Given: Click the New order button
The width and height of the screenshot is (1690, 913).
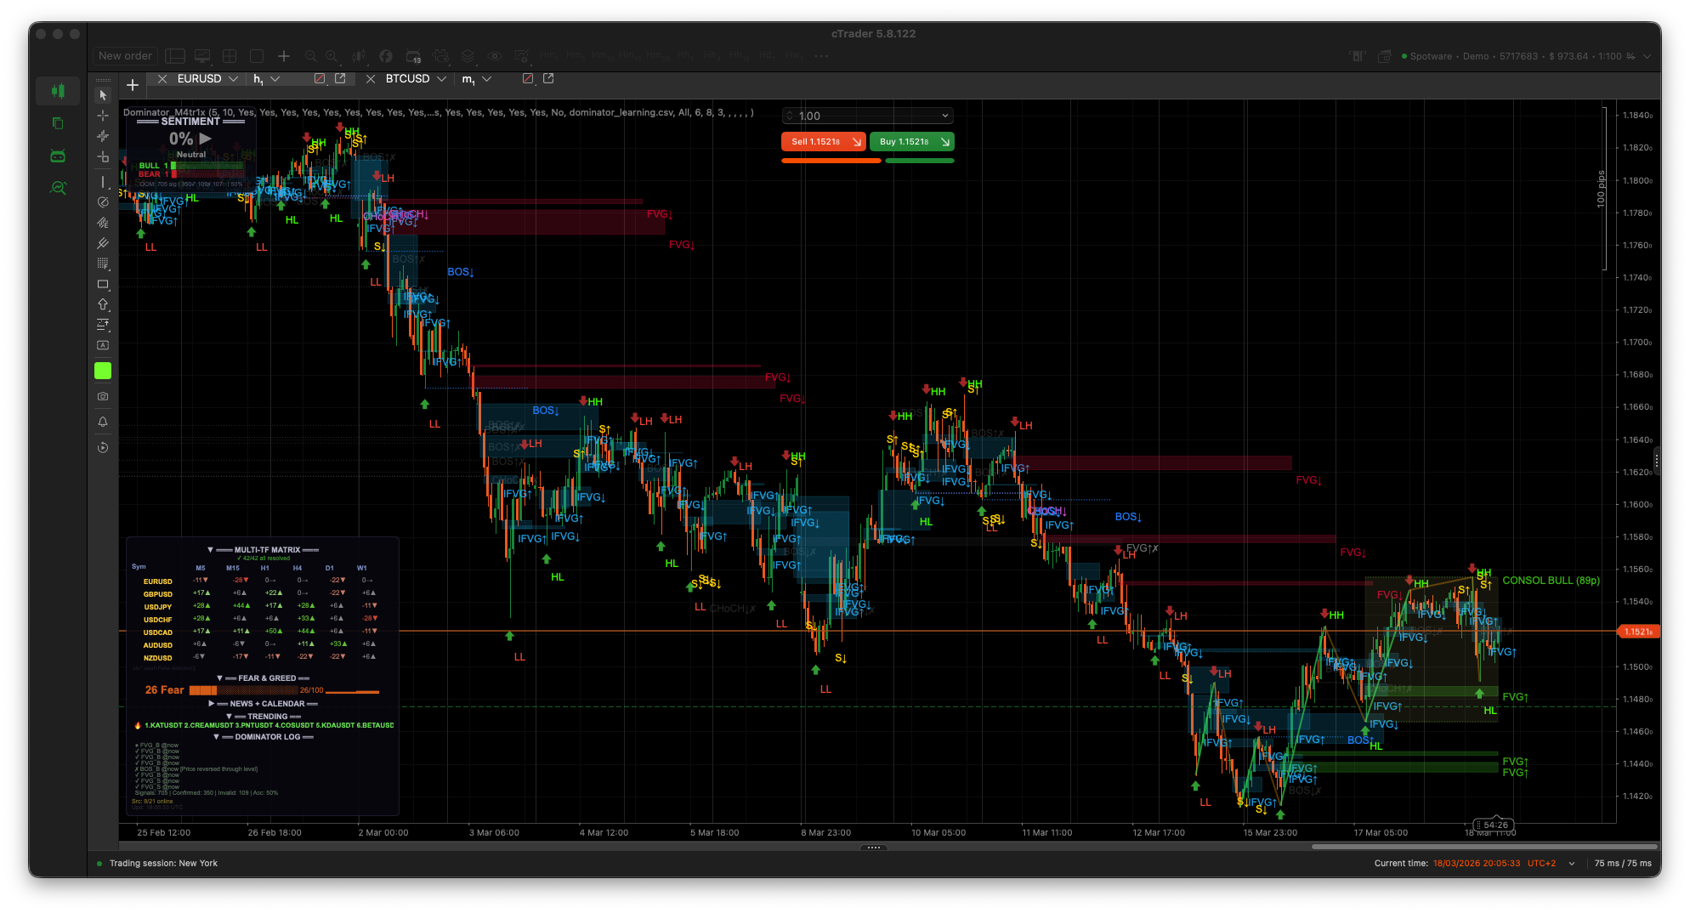Looking at the screenshot, I should click(125, 56).
